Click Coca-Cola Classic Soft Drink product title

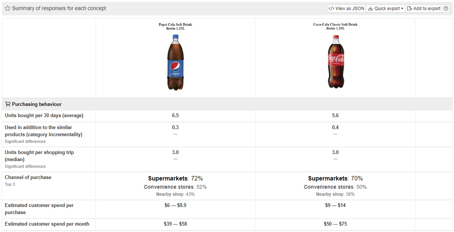(335, 26)
